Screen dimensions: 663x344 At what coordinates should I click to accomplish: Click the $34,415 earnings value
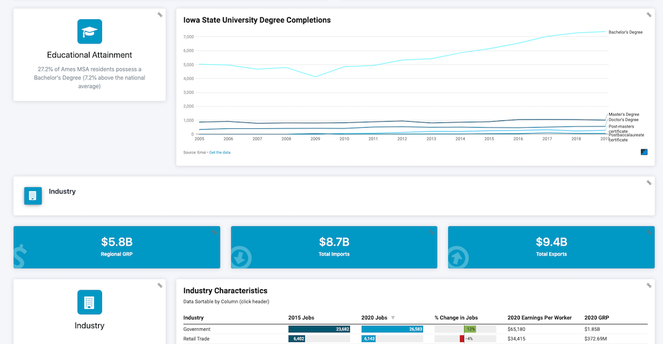click(x=516, y=339)
